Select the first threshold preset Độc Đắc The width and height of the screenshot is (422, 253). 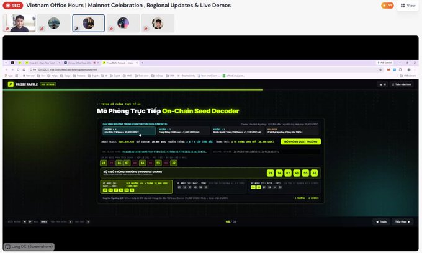pyautogui.click(x=129, y=131)
